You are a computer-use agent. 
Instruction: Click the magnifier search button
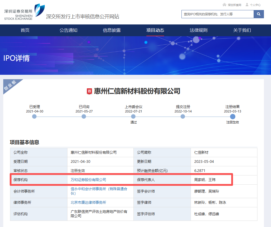pyautogui.click(x=259, y=14)
